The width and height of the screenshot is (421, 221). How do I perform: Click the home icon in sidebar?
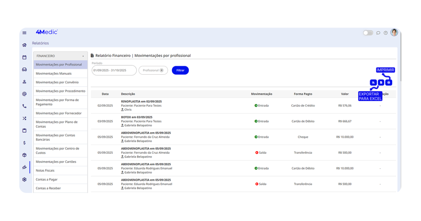point(24,45)
